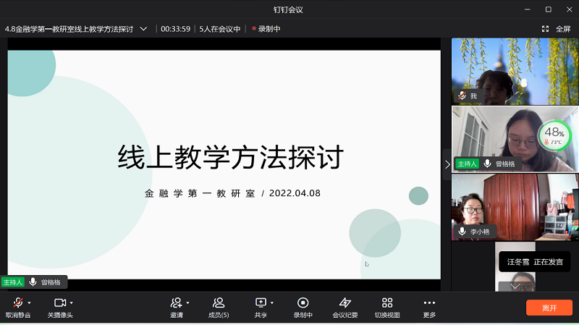Open the meeting title dropdown chevron
579x325 pixels.
(x=143, y=29)
